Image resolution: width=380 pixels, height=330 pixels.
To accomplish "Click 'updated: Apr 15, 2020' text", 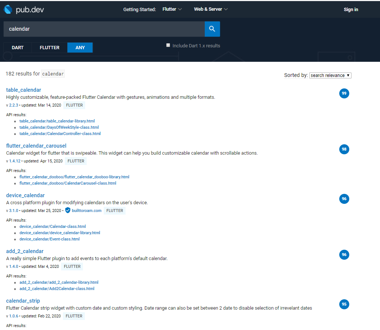I will pyautogui.click(x=43, y=161).
